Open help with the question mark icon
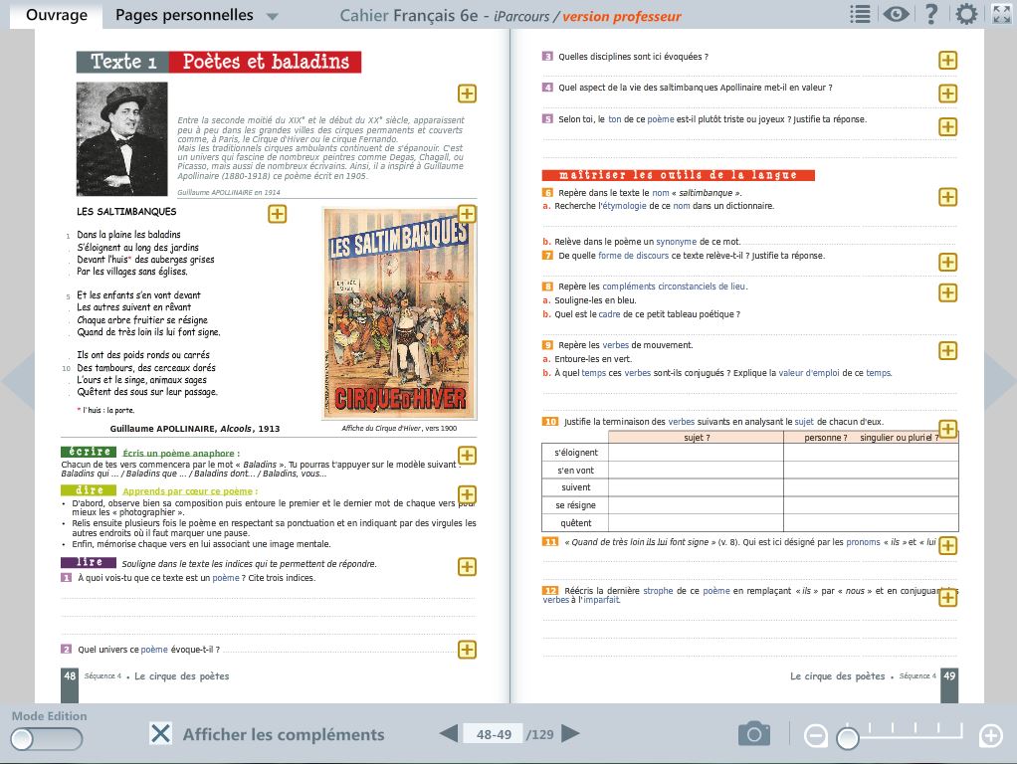This screenshot has width=1017, height=764. click(x=931, y=14)
